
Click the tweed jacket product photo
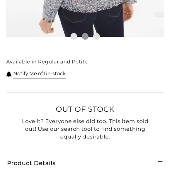(85, 18)
